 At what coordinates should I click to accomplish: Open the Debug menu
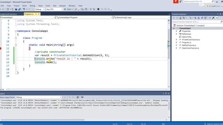click(32, 6)
